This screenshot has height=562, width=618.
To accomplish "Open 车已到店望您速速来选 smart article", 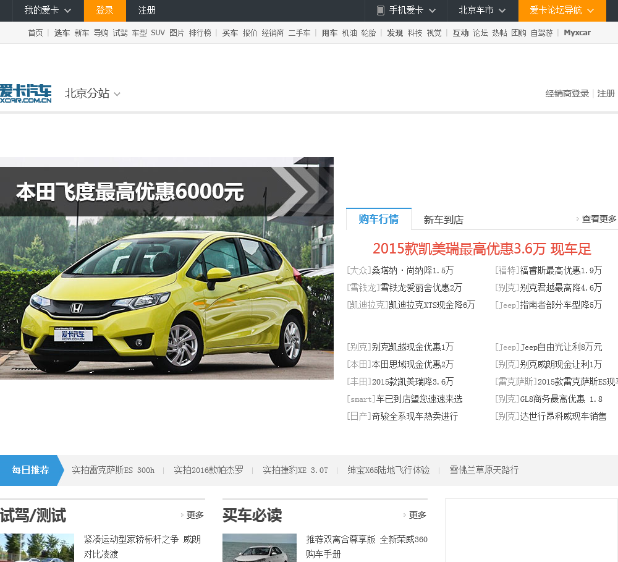I will pos(419,399).
